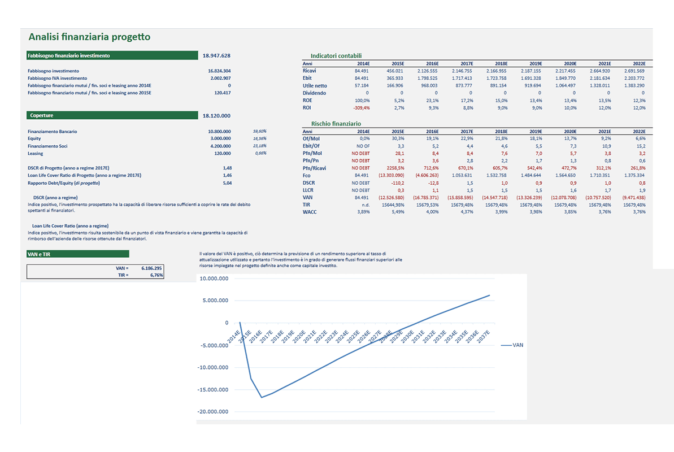Click the 'Fabbisogno investimento' row label

click(x=53, y=71)
